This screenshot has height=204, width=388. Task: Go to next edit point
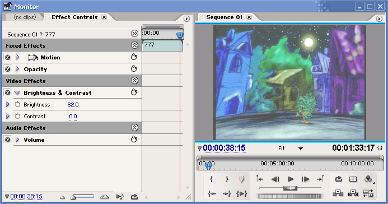(320, 179)
